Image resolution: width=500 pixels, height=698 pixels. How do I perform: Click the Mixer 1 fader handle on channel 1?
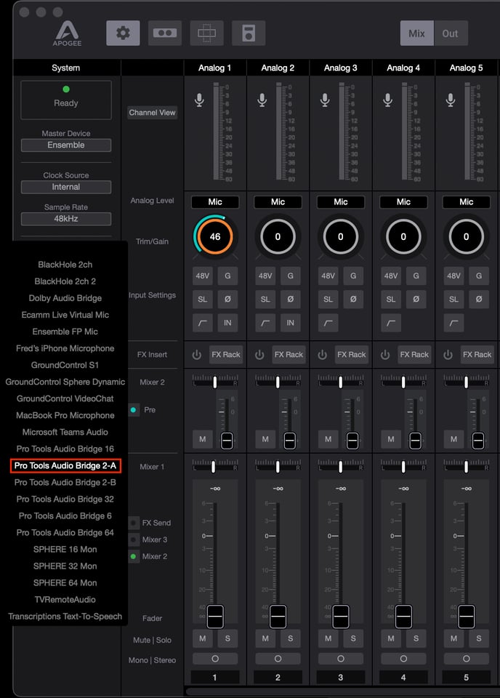pyautogui.click(x=215, y=617)
